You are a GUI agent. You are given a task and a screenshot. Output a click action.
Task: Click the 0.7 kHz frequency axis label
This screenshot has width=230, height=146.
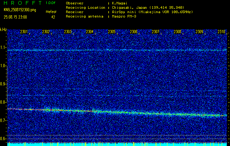[3, 120]
